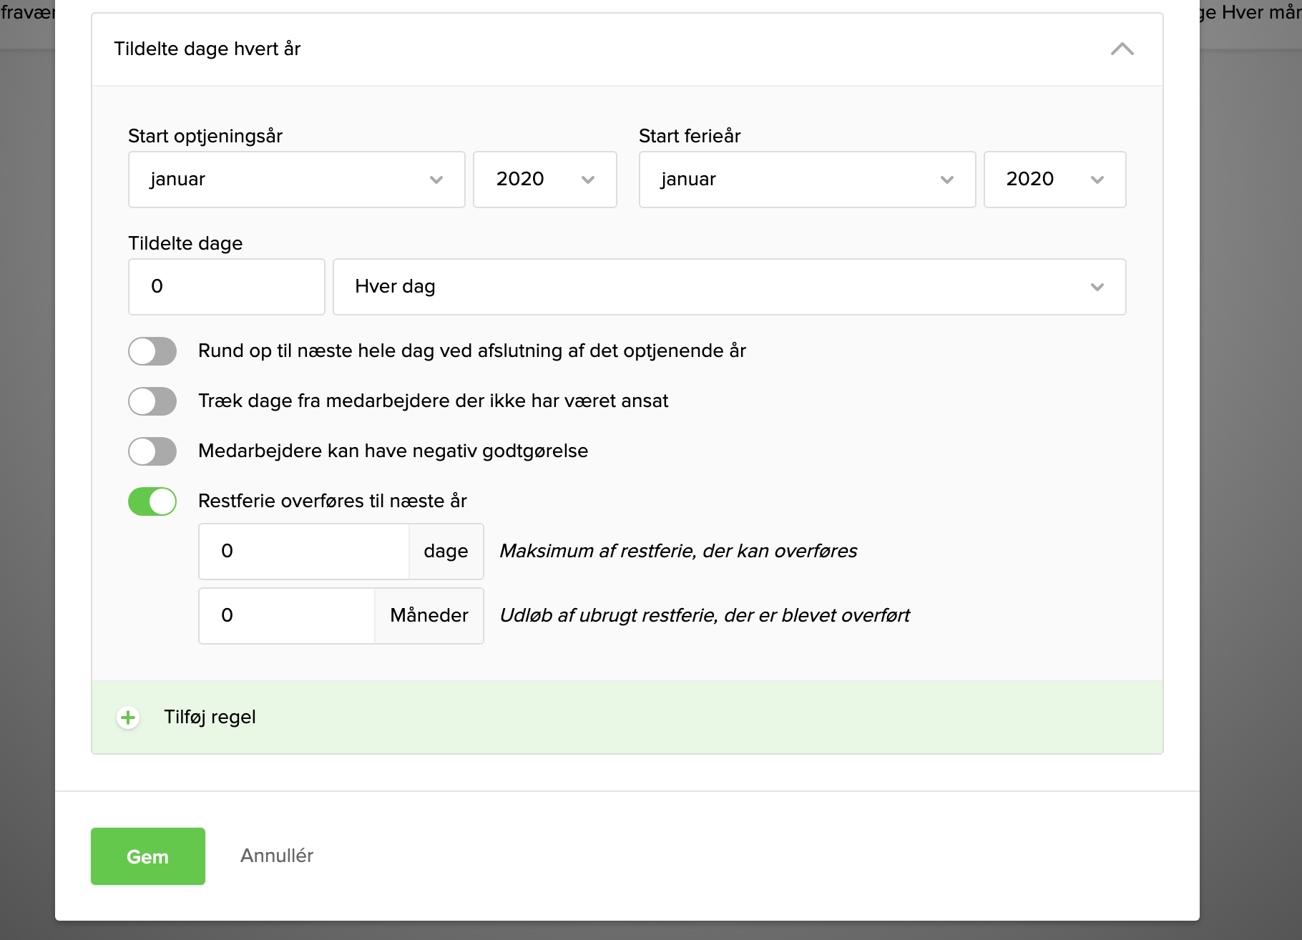
Task: Disable Restferie overføres til næste år switch
Action: [x=152, y=501]
